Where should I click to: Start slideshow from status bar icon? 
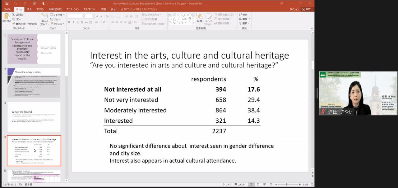click(x=271, y=185)
